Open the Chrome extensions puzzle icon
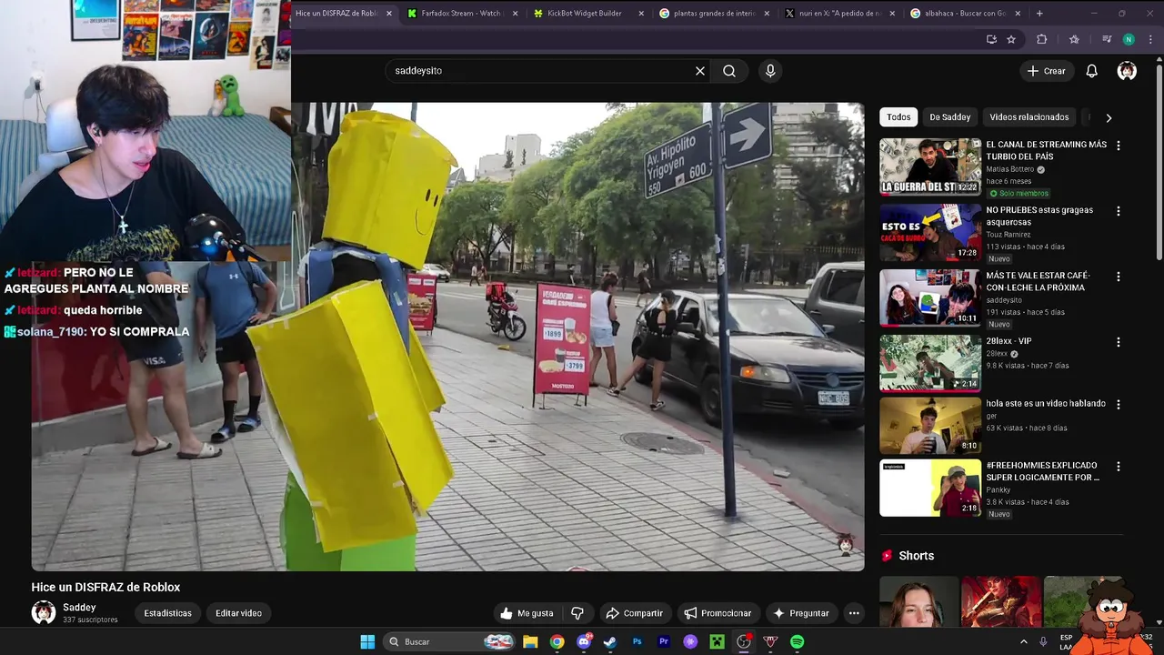 [1042, 39]
